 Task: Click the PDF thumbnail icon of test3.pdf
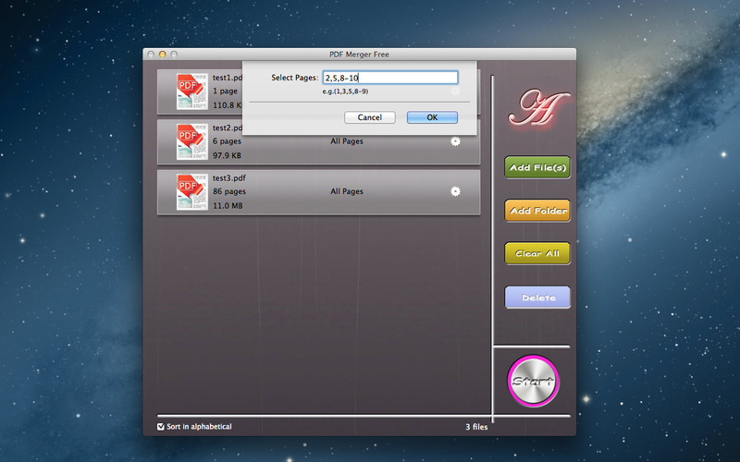192,191
